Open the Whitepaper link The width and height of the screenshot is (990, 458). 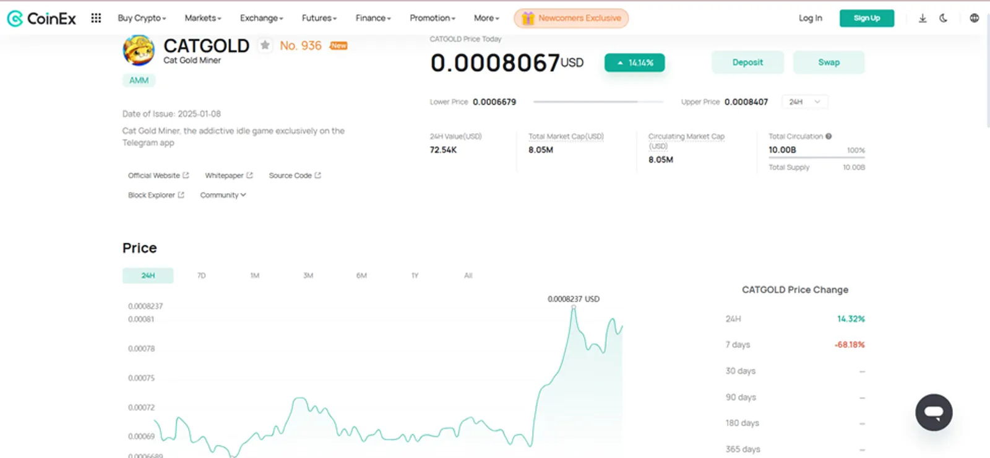click(x=229, y=176)
